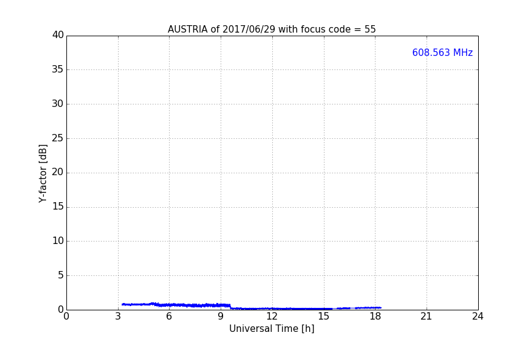
Task: Click the y-axis tick label '30'
Action: coord(58,104)
